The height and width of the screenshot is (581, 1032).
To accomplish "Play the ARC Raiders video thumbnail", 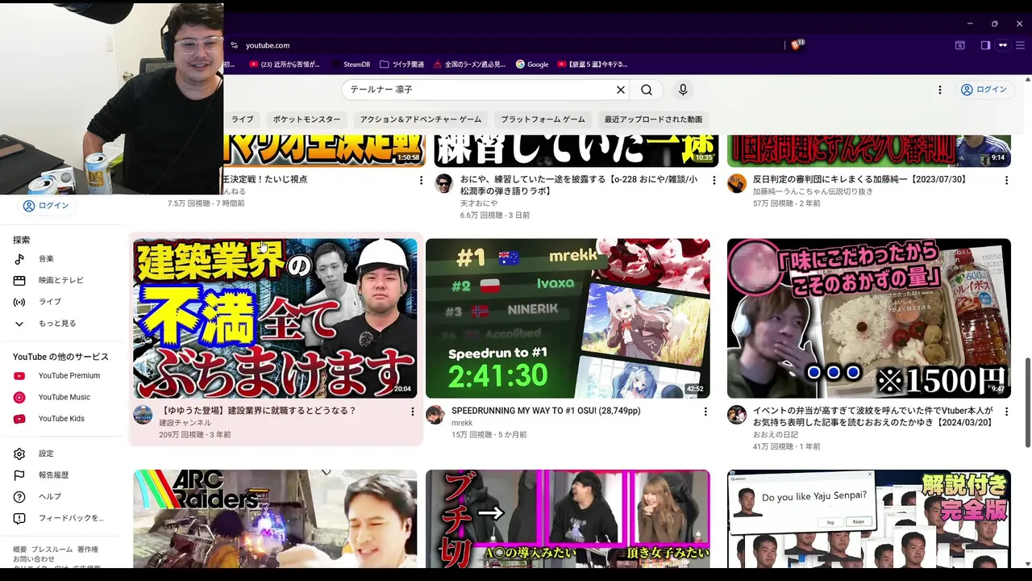I will (275, 519).
